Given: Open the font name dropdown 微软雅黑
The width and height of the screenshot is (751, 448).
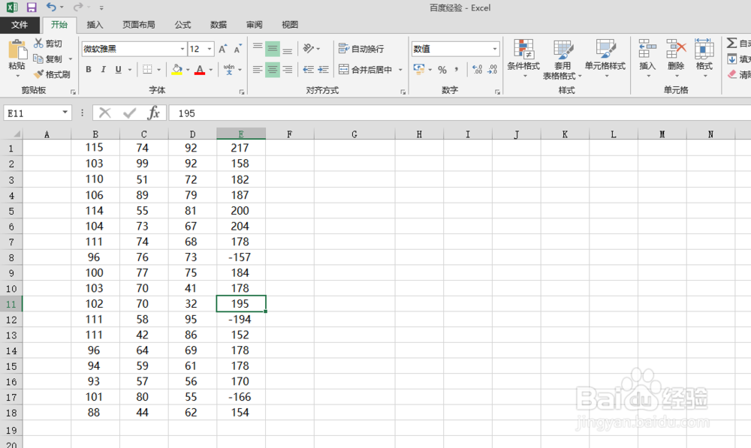Looking at the screenshot, I should (182, 49).
